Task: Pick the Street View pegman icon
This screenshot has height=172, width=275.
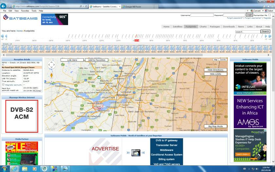Action: point(51,75)
